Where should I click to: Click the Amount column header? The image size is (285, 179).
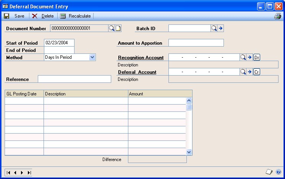(x=160, y=94)
